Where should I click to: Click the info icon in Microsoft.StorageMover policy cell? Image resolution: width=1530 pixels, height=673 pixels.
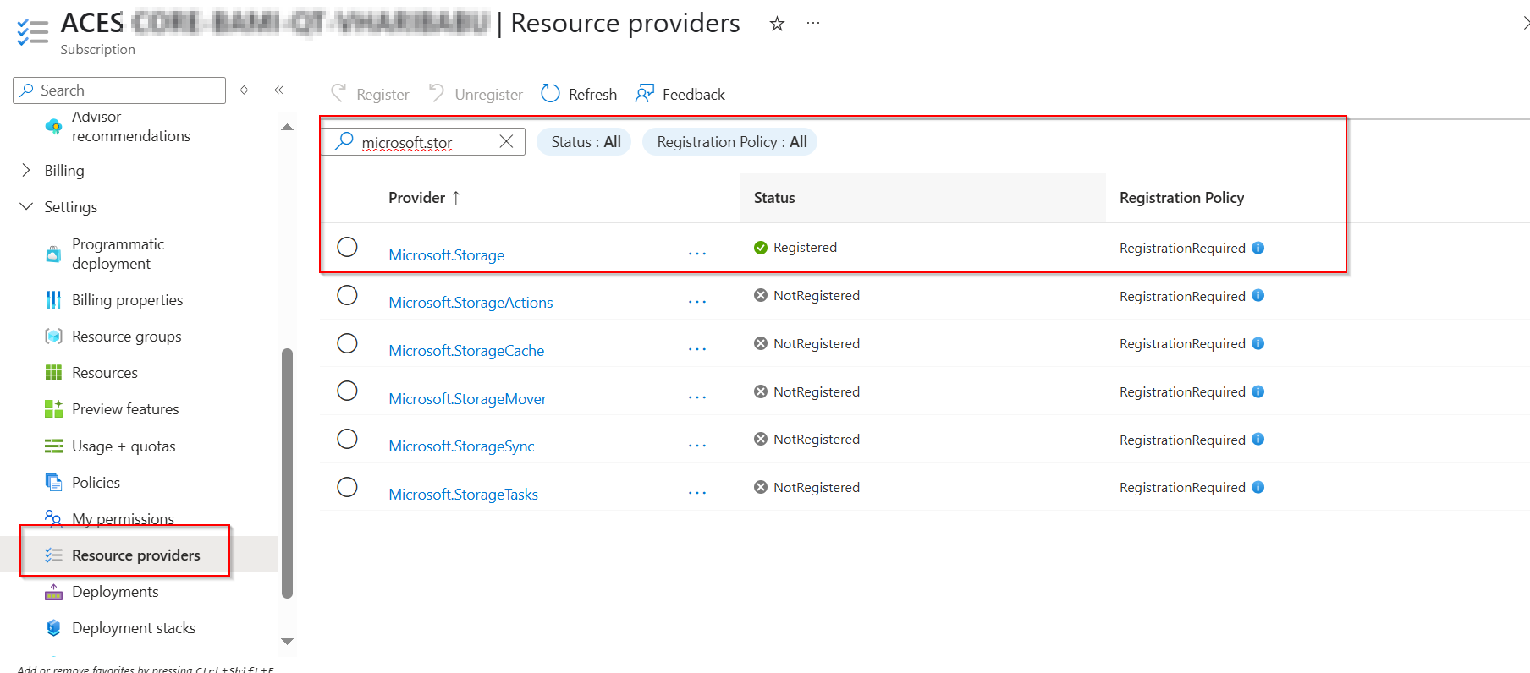1258,391
